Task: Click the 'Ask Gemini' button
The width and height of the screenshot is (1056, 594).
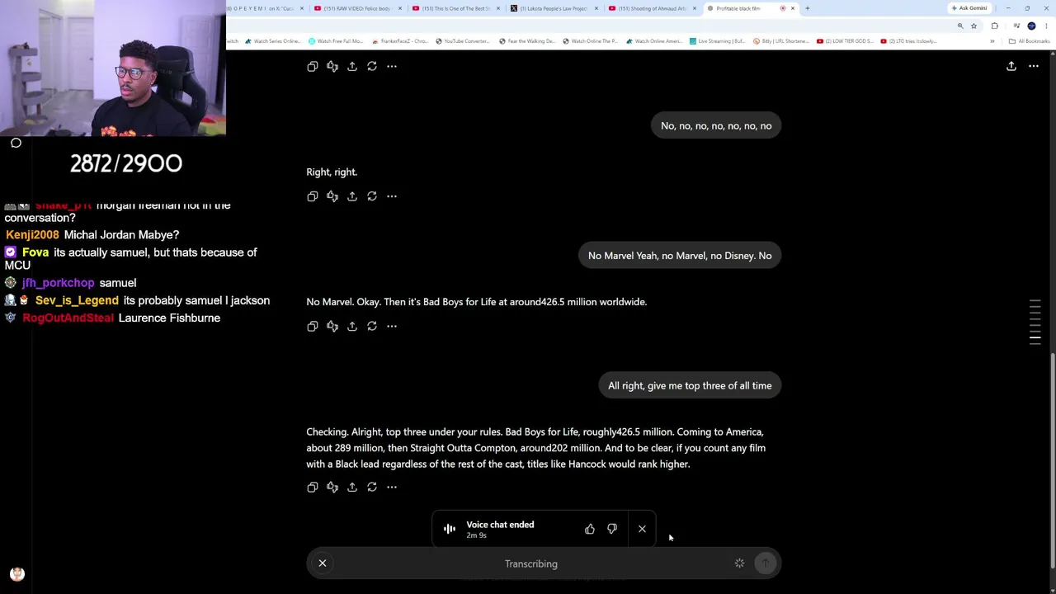Action: pos(969,8)
